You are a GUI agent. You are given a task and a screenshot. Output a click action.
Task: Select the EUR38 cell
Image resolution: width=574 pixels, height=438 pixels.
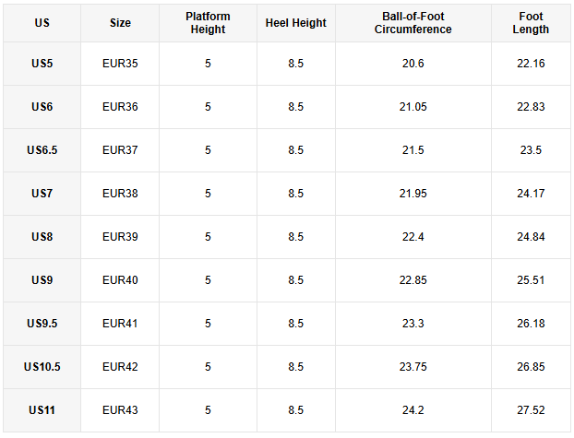pos(120,194)
